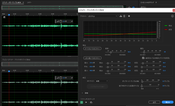
Task: Click the fade-in handle icon in upper editor
Action: pyautogui.click(x=4, y=17)
